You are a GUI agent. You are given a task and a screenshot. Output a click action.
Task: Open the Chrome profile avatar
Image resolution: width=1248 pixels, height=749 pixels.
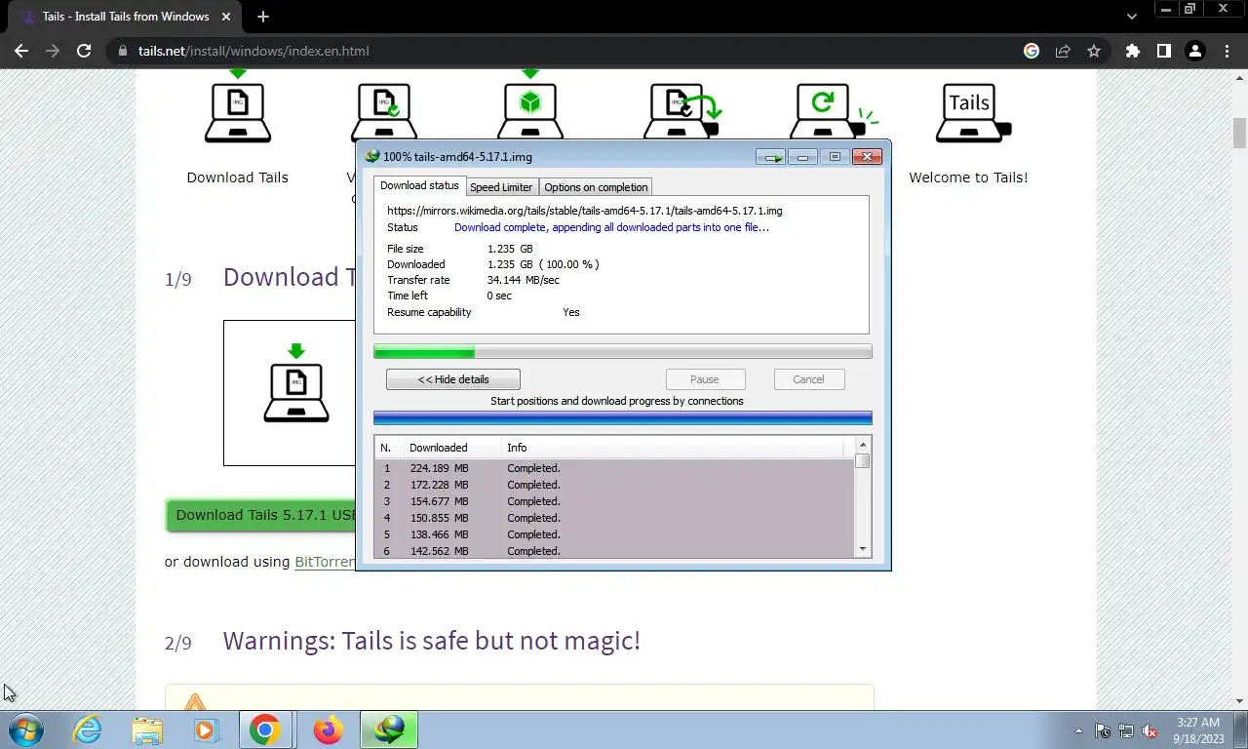coord(1194,51)
